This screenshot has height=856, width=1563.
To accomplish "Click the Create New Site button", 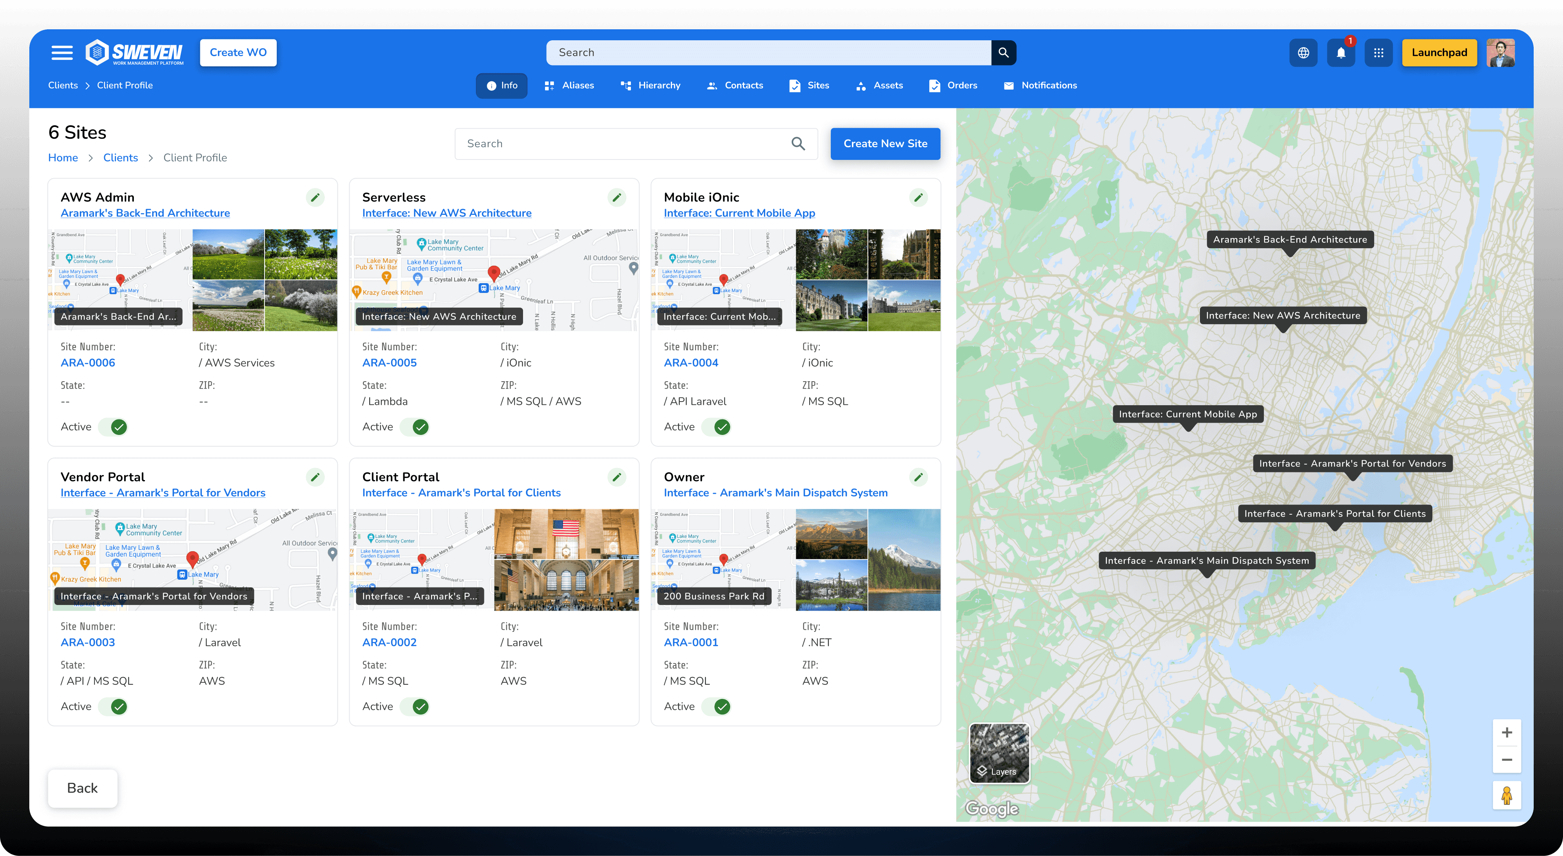I will tap(884, 144).
